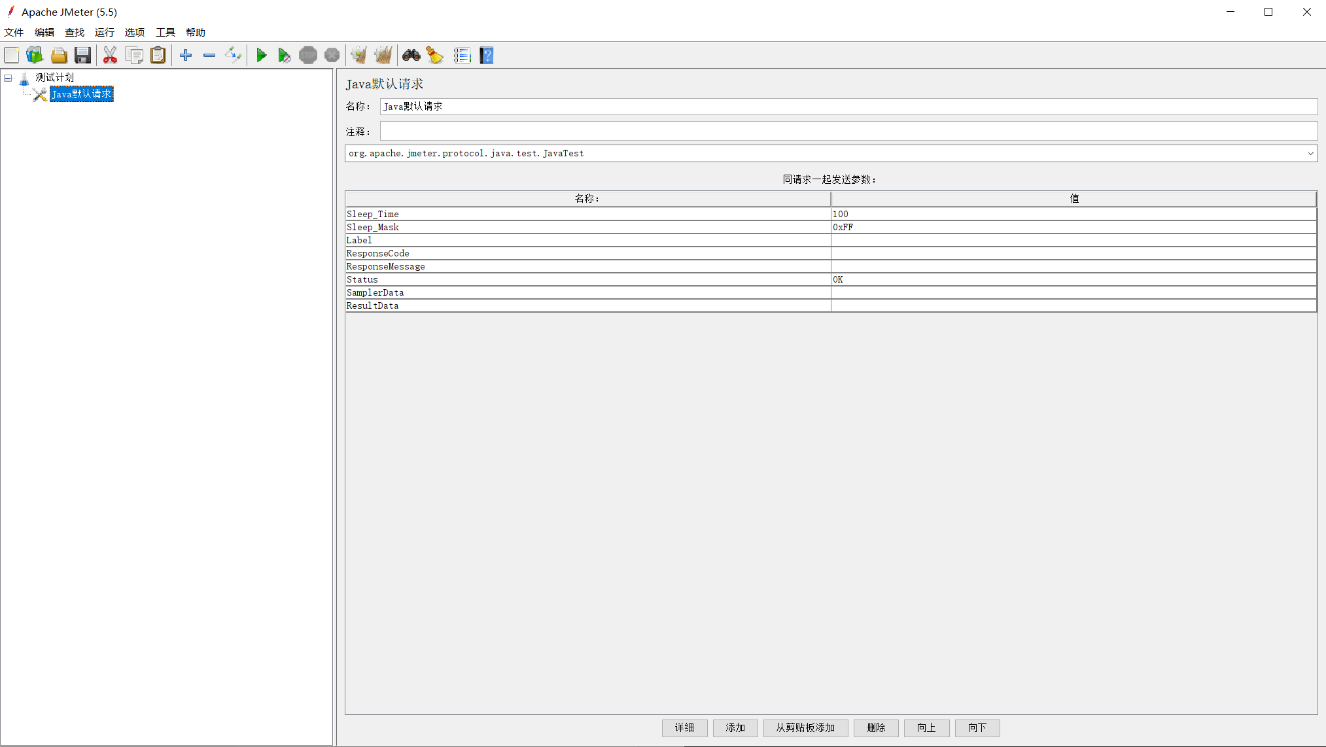Click the Cut scissors icon
1326x747 pixels.
[110, 56]
